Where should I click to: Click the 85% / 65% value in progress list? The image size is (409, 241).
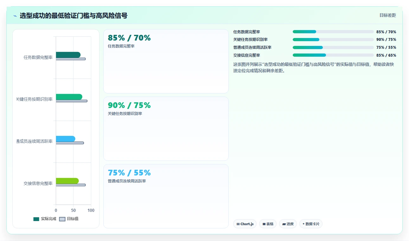tap(386, 55)
